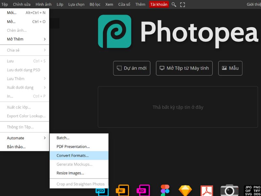
Task: Click the Dự án mới button
Action: [132, 68]
